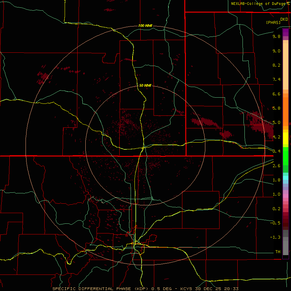The height and width of the screenshot is (291, 291).
Task: Click the 8.2 value on the color scale
Action: [x=276, y=65]
